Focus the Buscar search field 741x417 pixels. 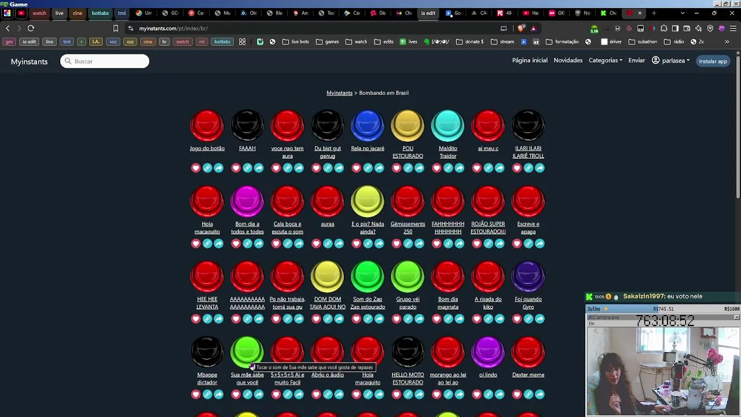[x=105, y=61]
